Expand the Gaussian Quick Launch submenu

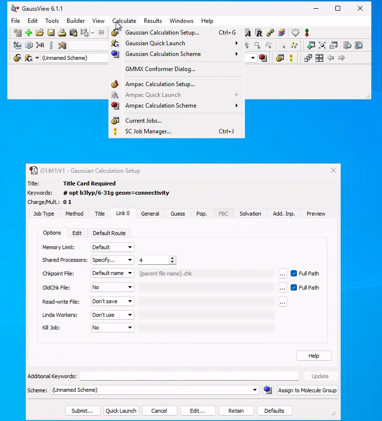click(x=176, y=43)
